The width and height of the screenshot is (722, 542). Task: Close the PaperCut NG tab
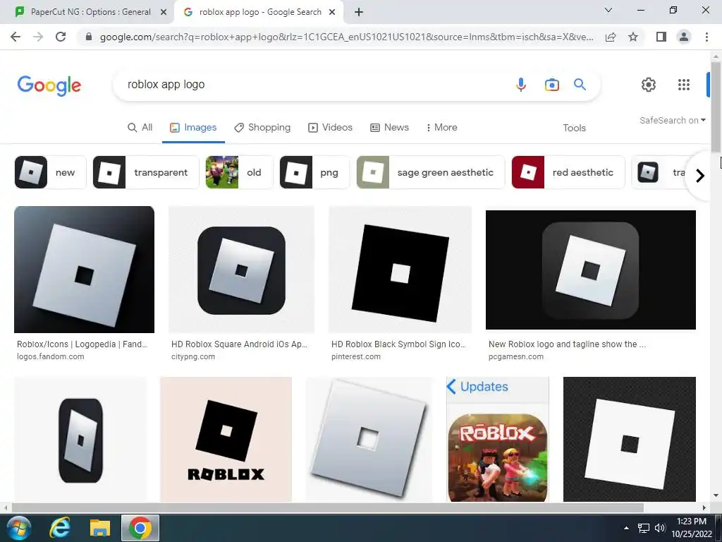pyautogui.click(x=164, y=13)
